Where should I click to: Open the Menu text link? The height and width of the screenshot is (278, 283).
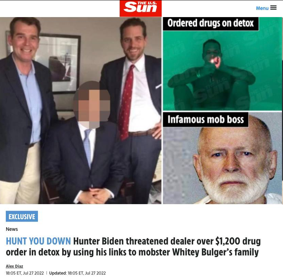(262, 8)
